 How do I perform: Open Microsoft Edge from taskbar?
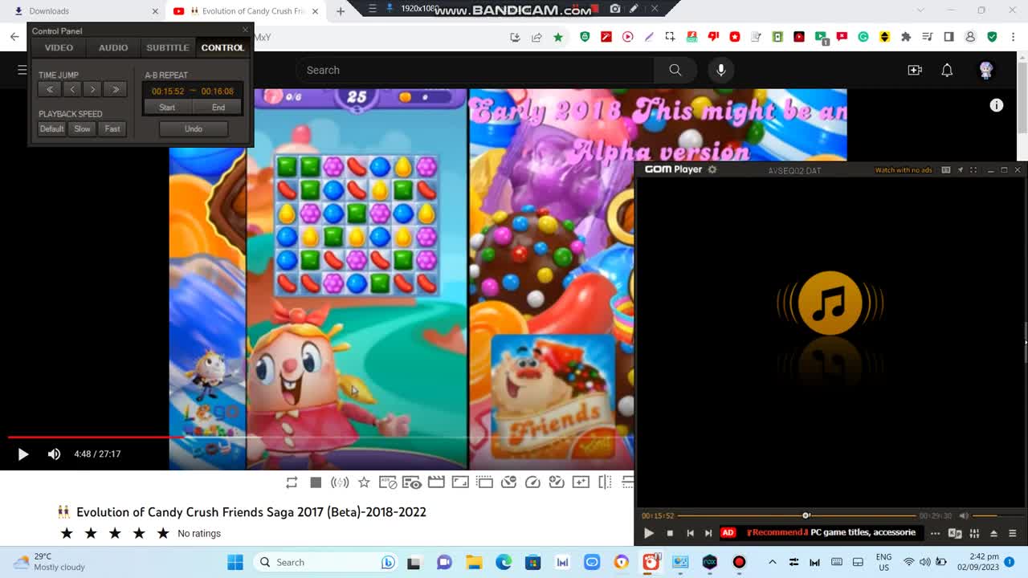tap(504, 562)
